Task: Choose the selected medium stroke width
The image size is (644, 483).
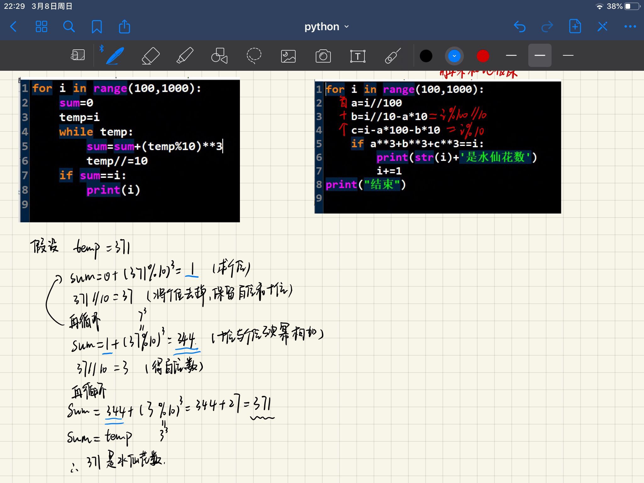Action: click(540, 55)
